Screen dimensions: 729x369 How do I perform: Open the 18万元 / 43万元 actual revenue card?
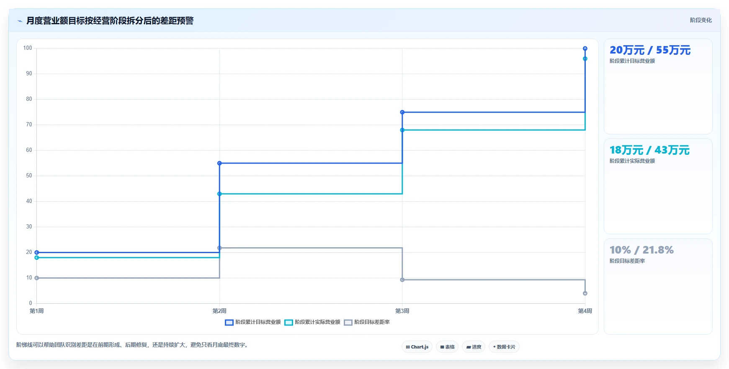658,186
